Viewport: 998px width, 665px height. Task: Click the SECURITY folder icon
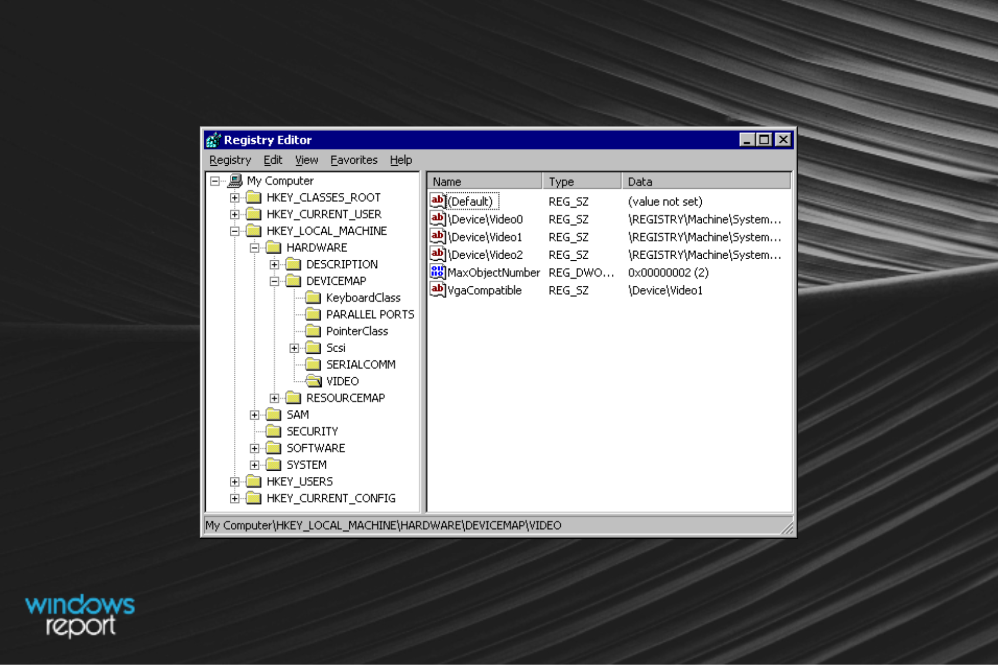[273, 431]
